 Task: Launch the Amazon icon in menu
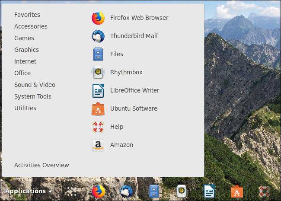[98, 145]
